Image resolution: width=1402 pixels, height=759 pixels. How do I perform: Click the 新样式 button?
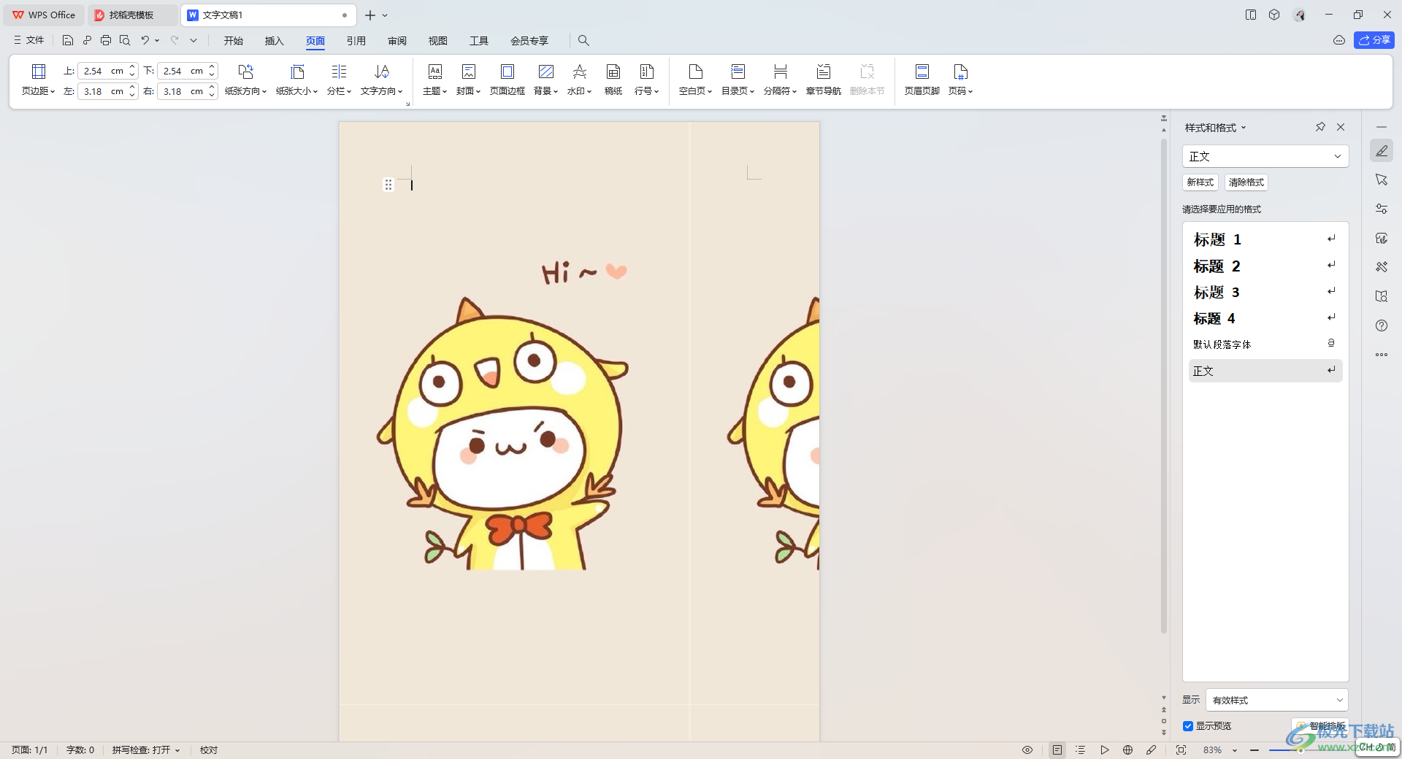1200,182
